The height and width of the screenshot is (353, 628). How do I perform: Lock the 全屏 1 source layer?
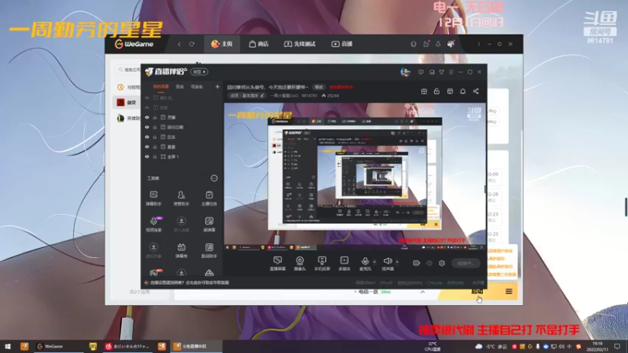point(155,156)
